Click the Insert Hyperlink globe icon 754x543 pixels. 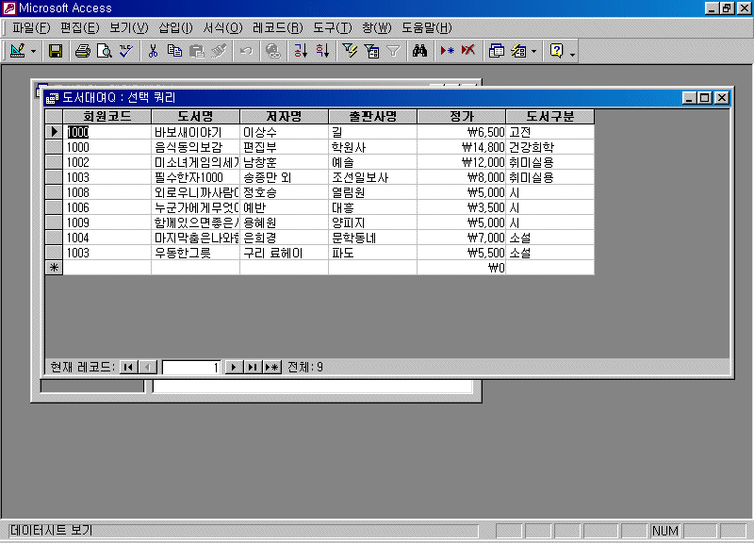pos(273,51)
